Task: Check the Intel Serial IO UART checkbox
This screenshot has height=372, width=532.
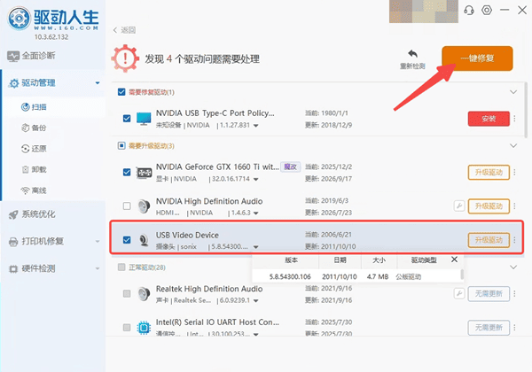Action: pyautogui.click(x=127, y=328)
